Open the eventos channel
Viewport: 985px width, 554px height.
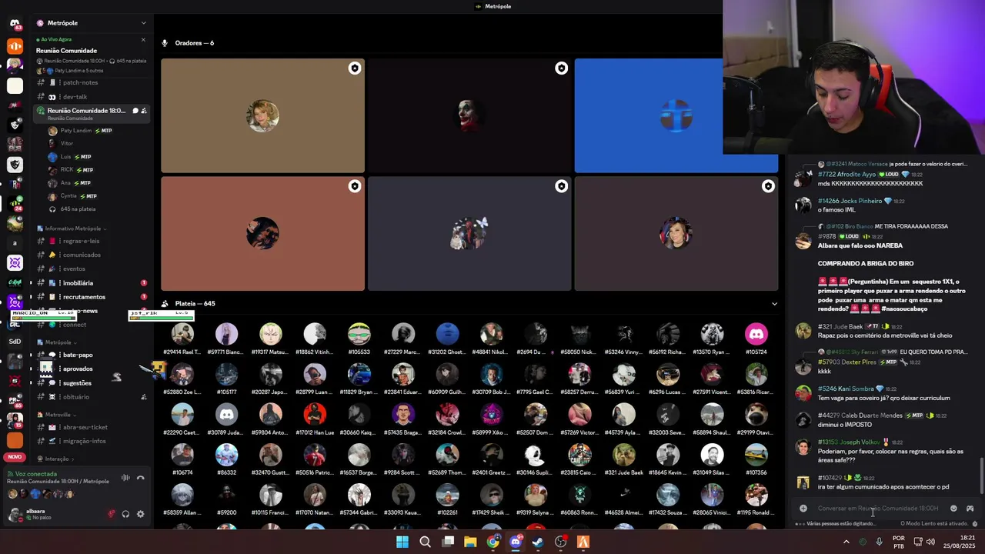click(x=74, y=269)
